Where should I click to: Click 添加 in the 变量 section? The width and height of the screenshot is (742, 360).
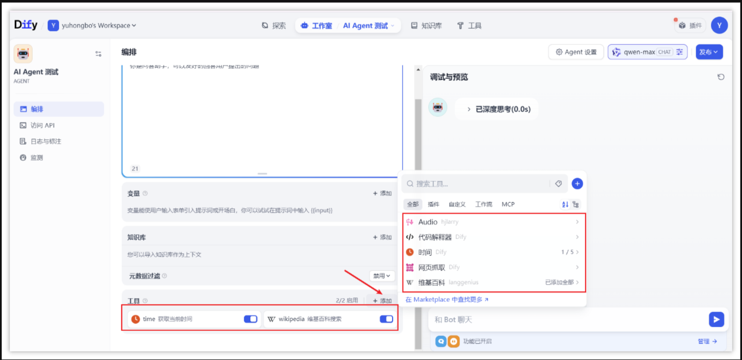pos(382,193)
